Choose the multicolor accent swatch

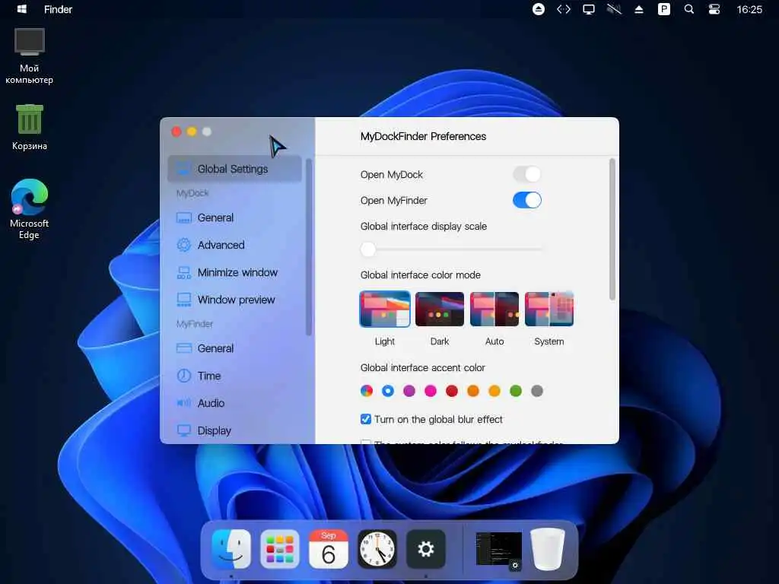pos(367,391)
